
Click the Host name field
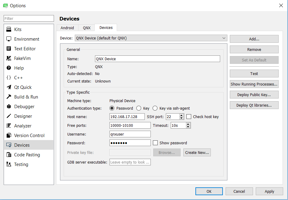(x=127, y=117)
